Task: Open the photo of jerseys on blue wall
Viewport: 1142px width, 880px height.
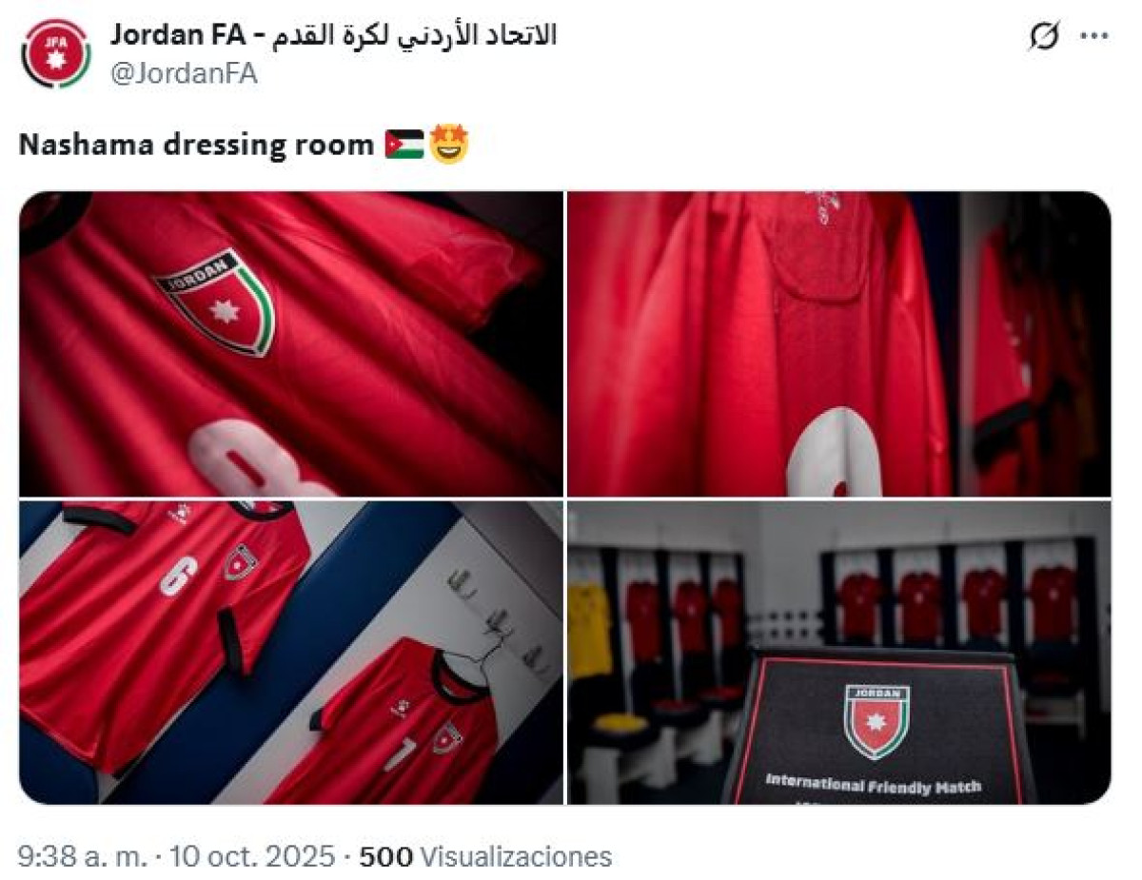Action: click(291, 653)
